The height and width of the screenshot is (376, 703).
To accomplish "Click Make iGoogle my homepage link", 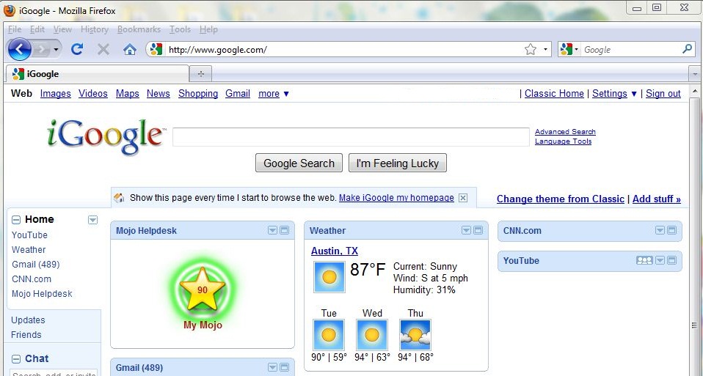I will click(x=396, y=198).
